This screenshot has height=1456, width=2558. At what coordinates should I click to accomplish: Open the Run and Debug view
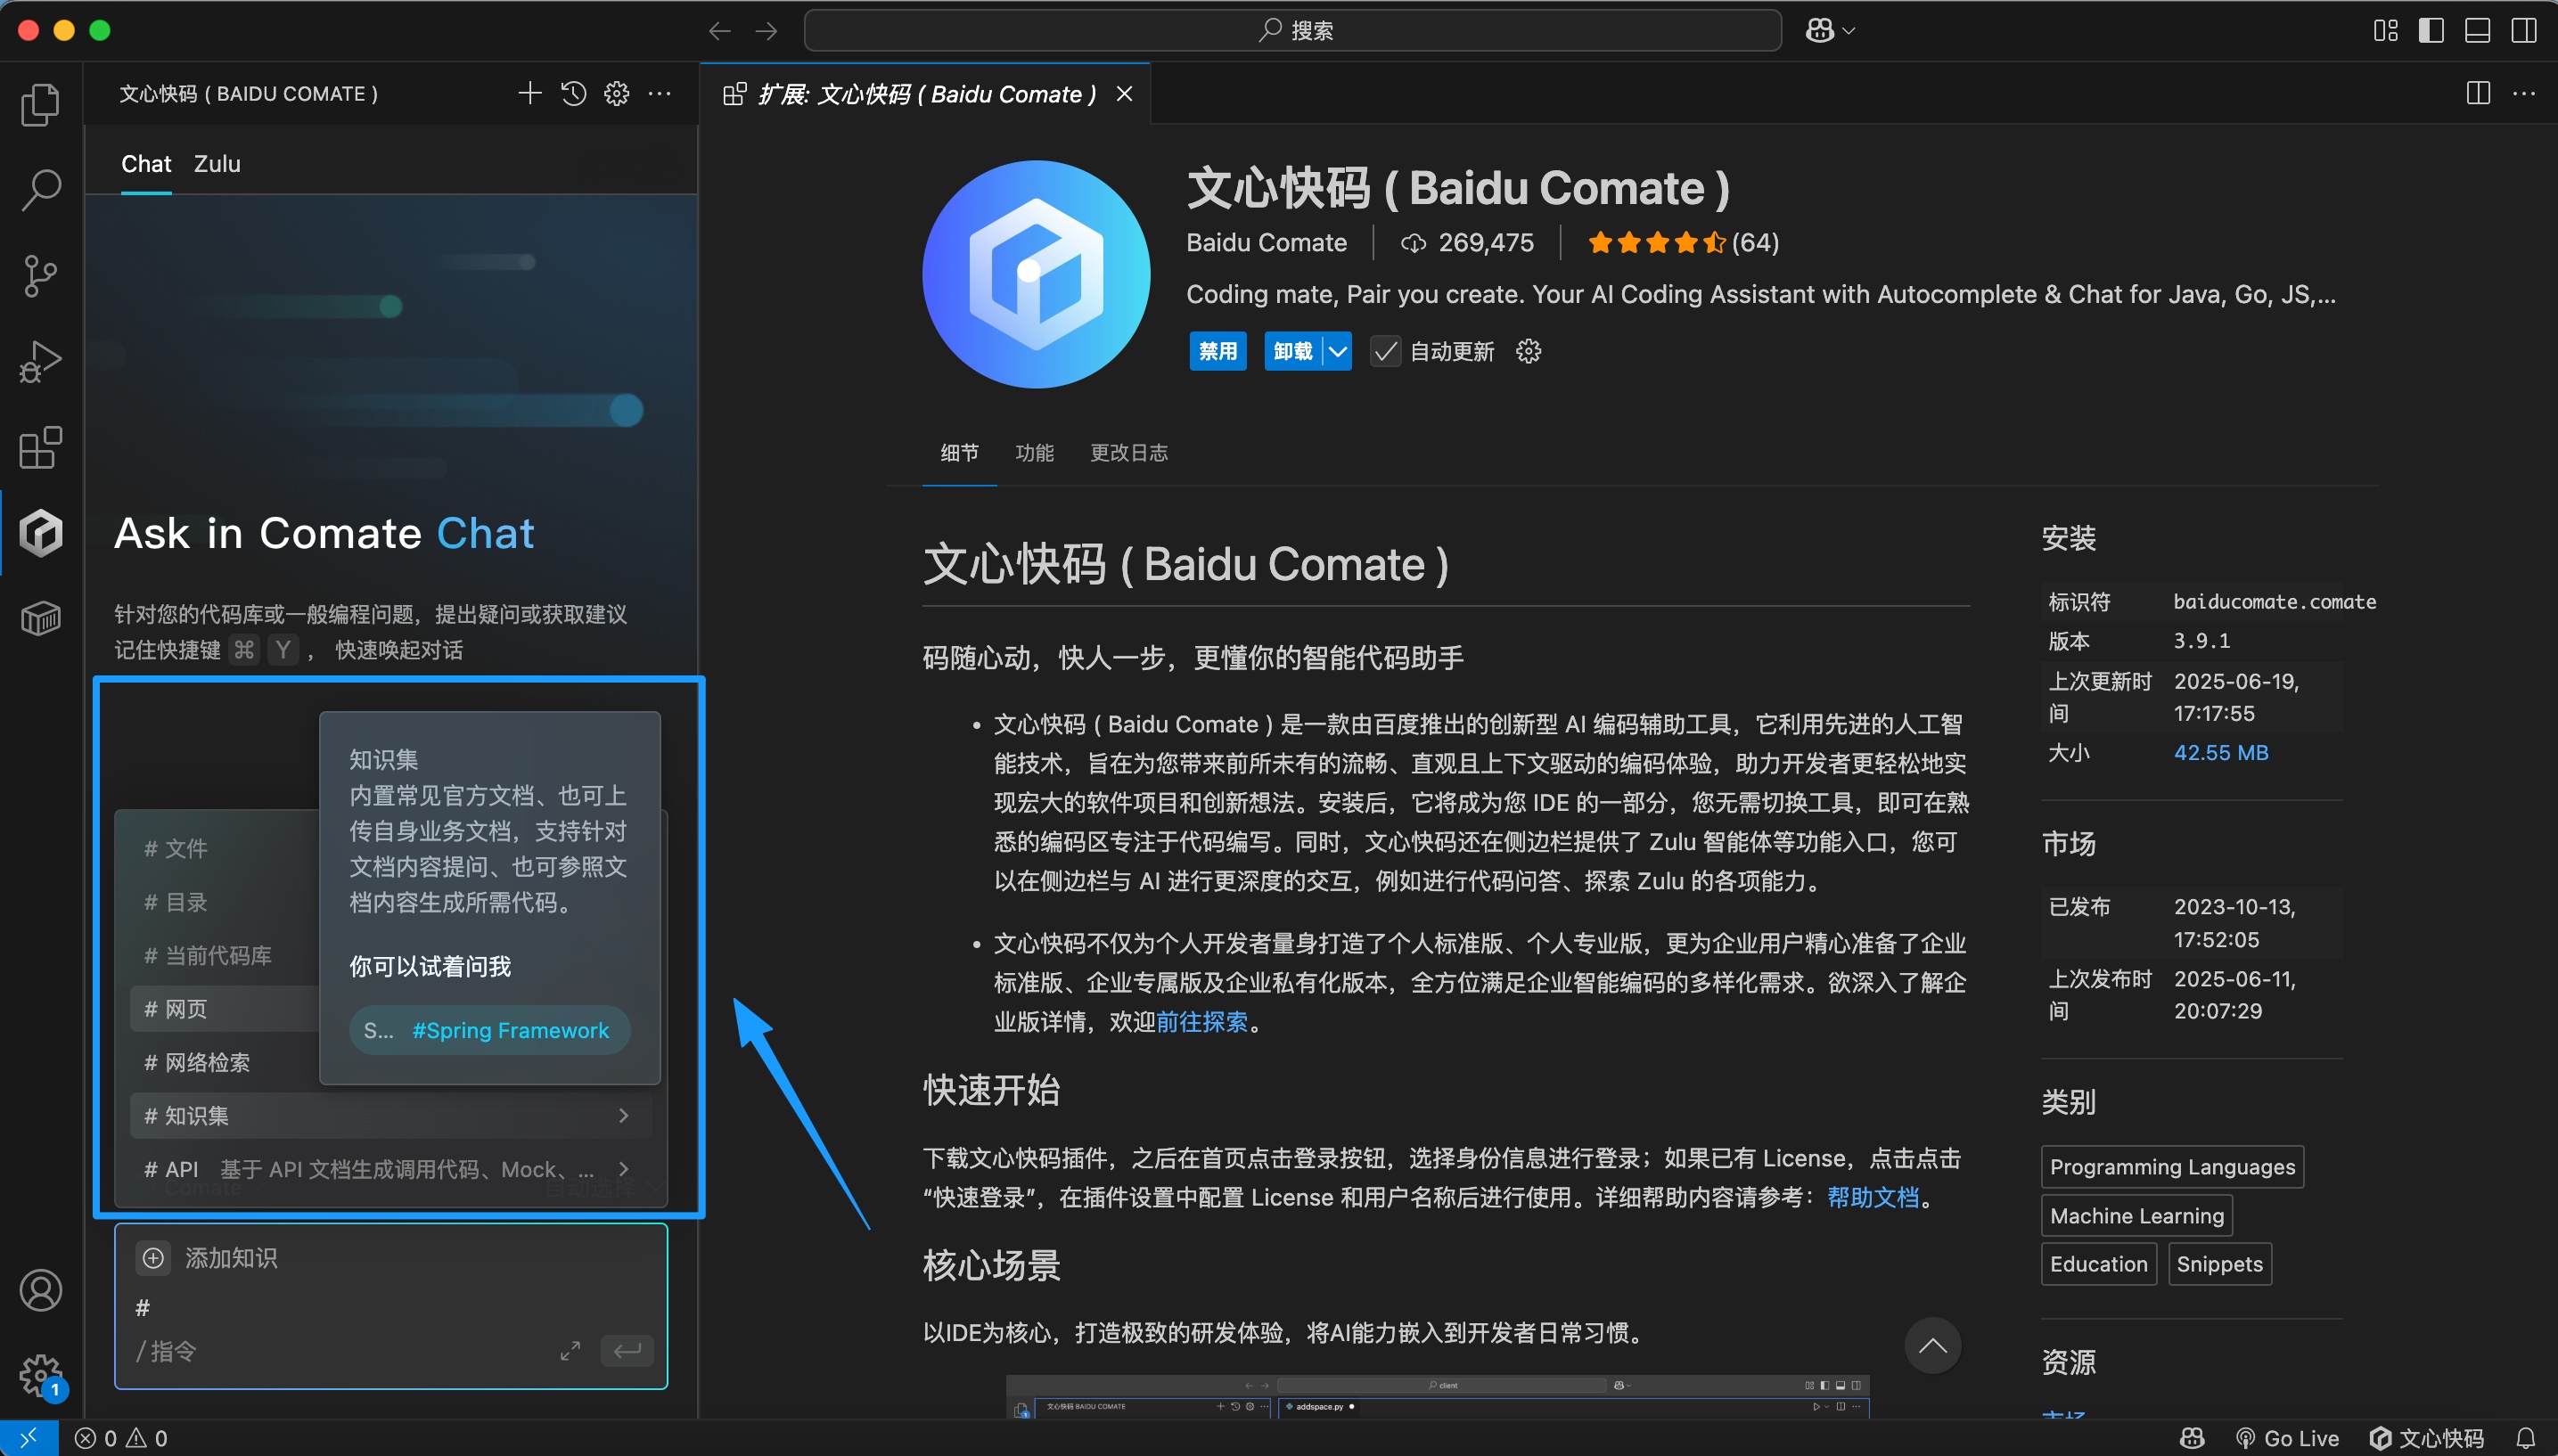tap(40, 362)
